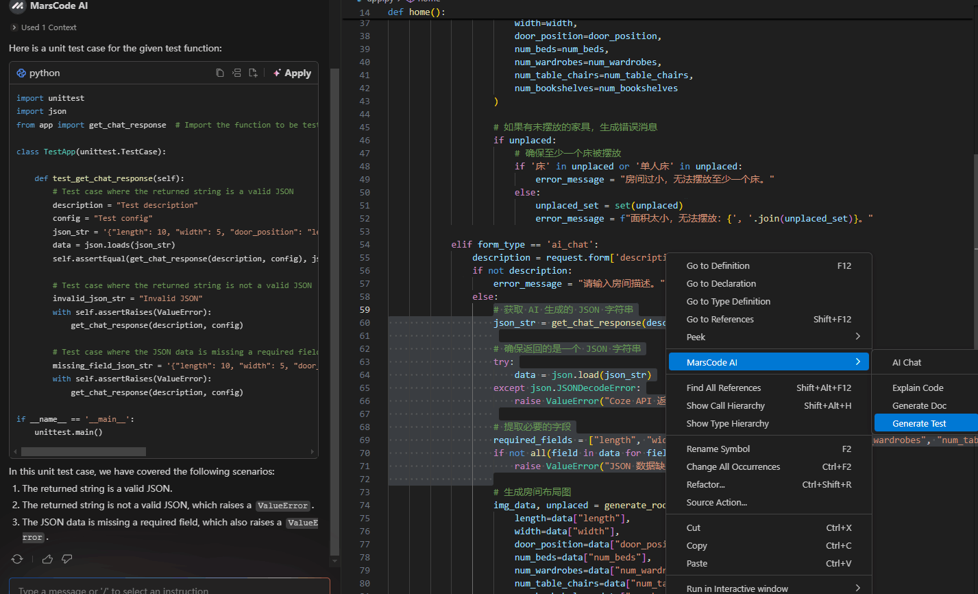978x594 pixels.
Task: Click line number 59 in editor gutter
Action: click(x=365, y=309)
